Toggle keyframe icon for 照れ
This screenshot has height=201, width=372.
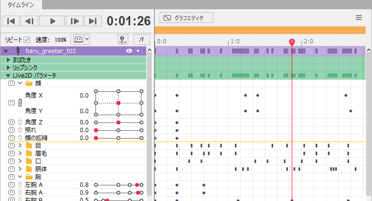point(11,130)
